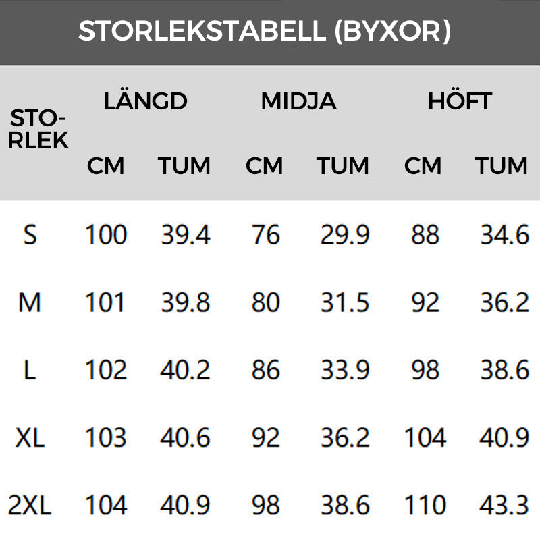Screen dimensions: 540x540
Task: Click the 39.8 length value in inches
Action: tap(186, 303)
